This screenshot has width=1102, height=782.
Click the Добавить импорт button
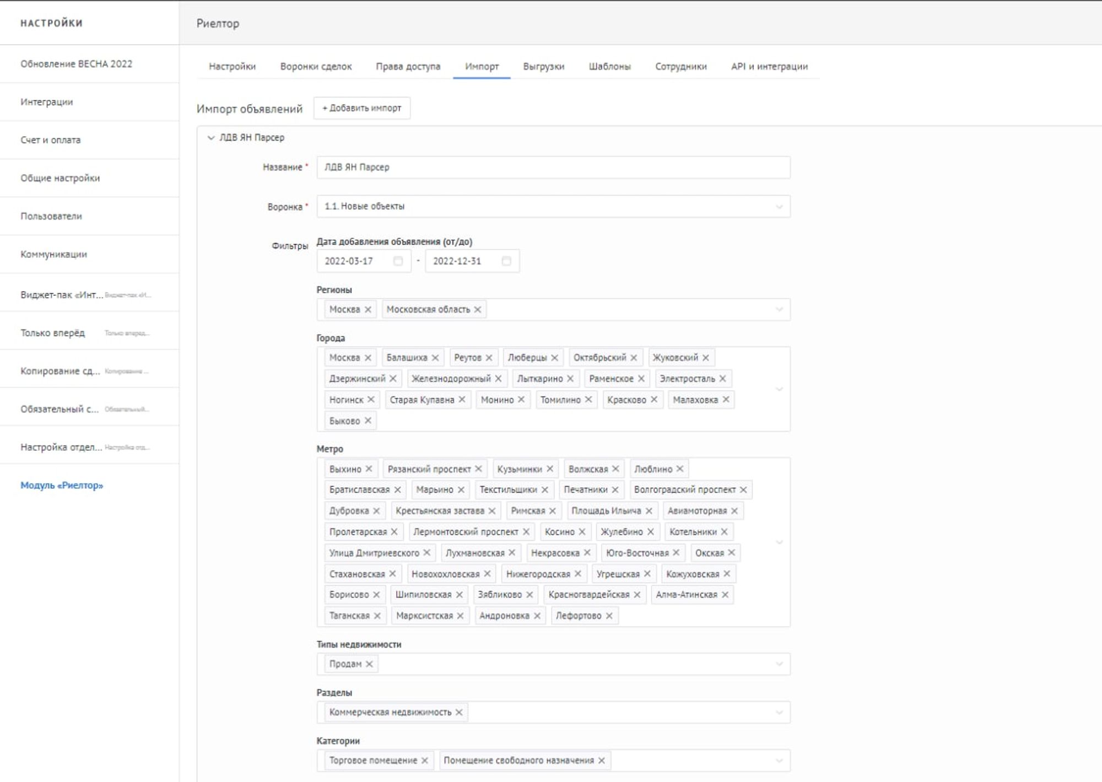pos(362,108)
